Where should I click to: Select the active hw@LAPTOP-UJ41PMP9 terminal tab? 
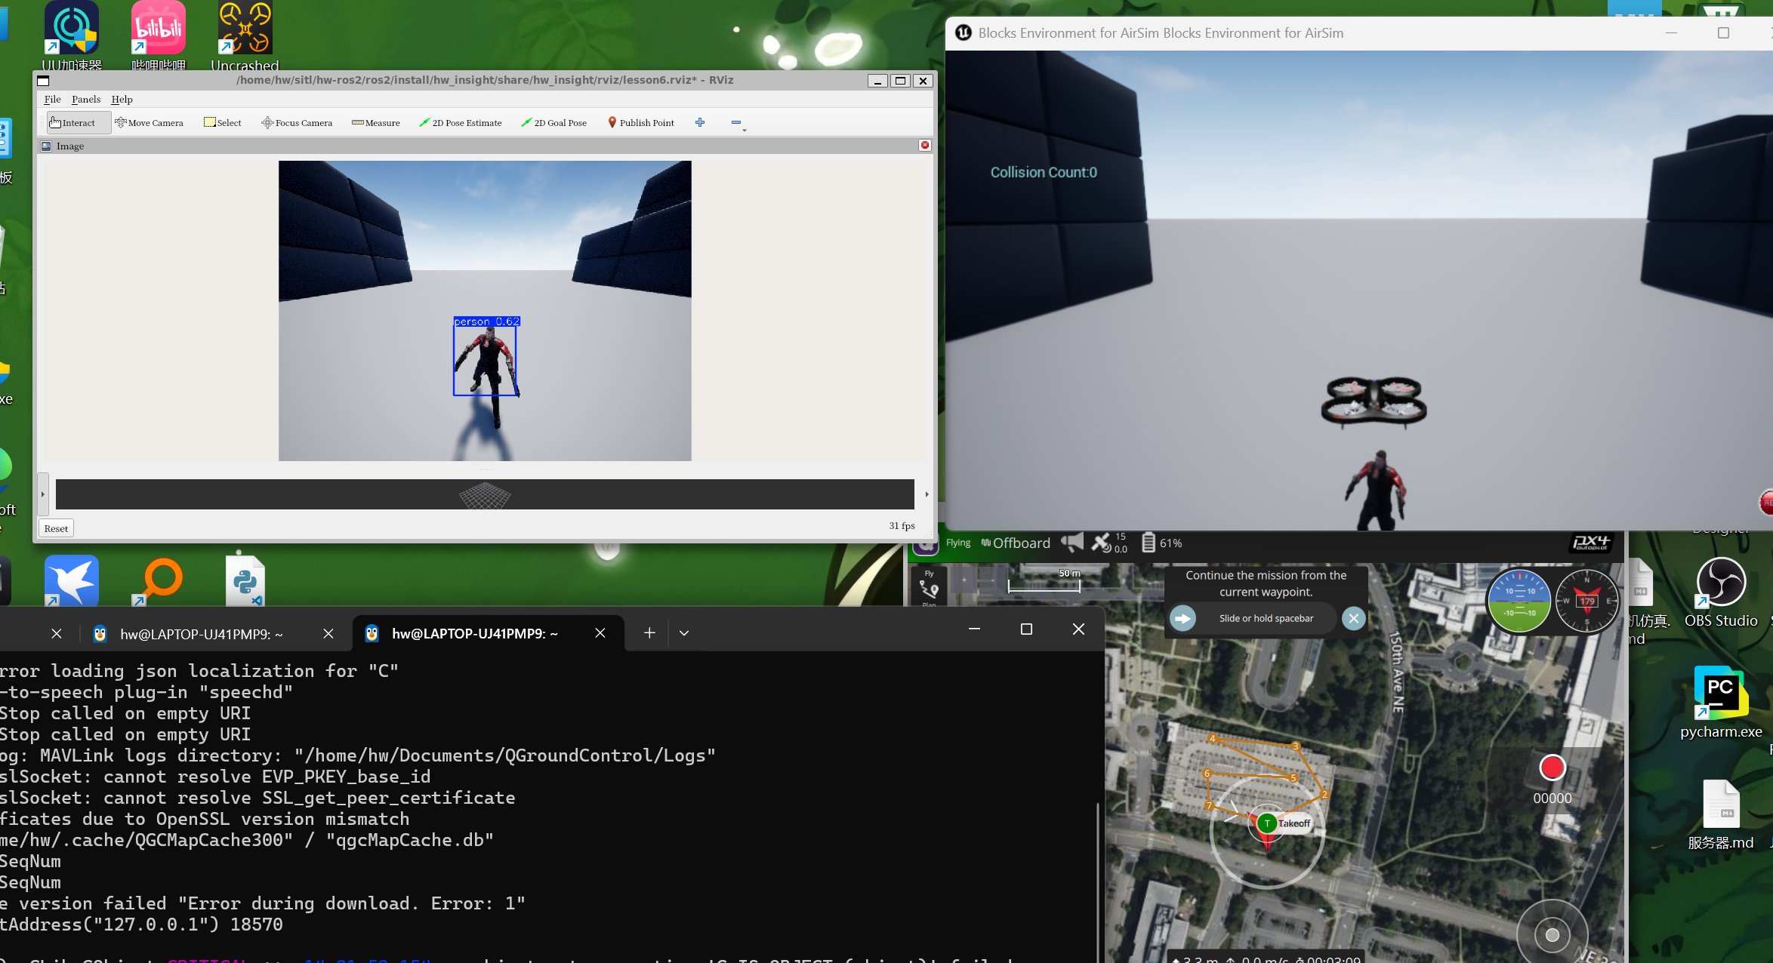475,634
